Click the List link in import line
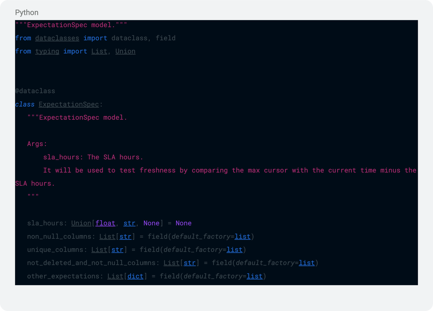This screenshot has width=433, height=311. 99,51
